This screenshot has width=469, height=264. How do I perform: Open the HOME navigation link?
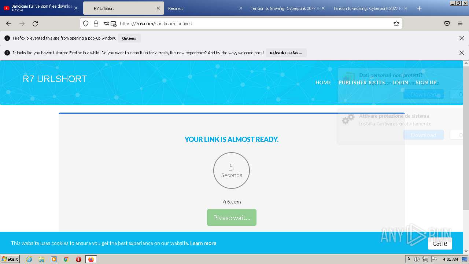[x=323, y=82]
